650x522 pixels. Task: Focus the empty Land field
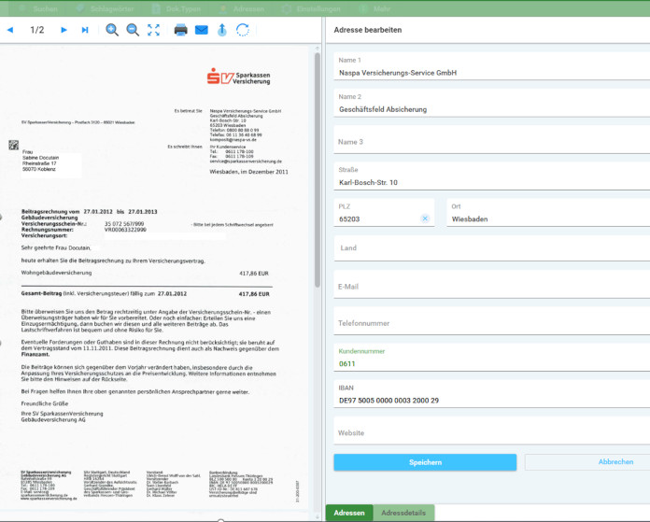pos(491,248)
